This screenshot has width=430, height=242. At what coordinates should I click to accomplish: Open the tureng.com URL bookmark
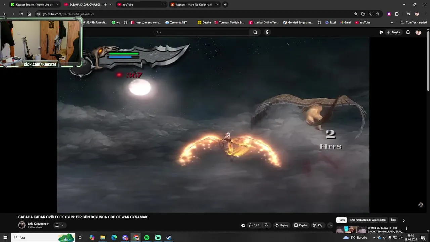(x=146, y=23)
